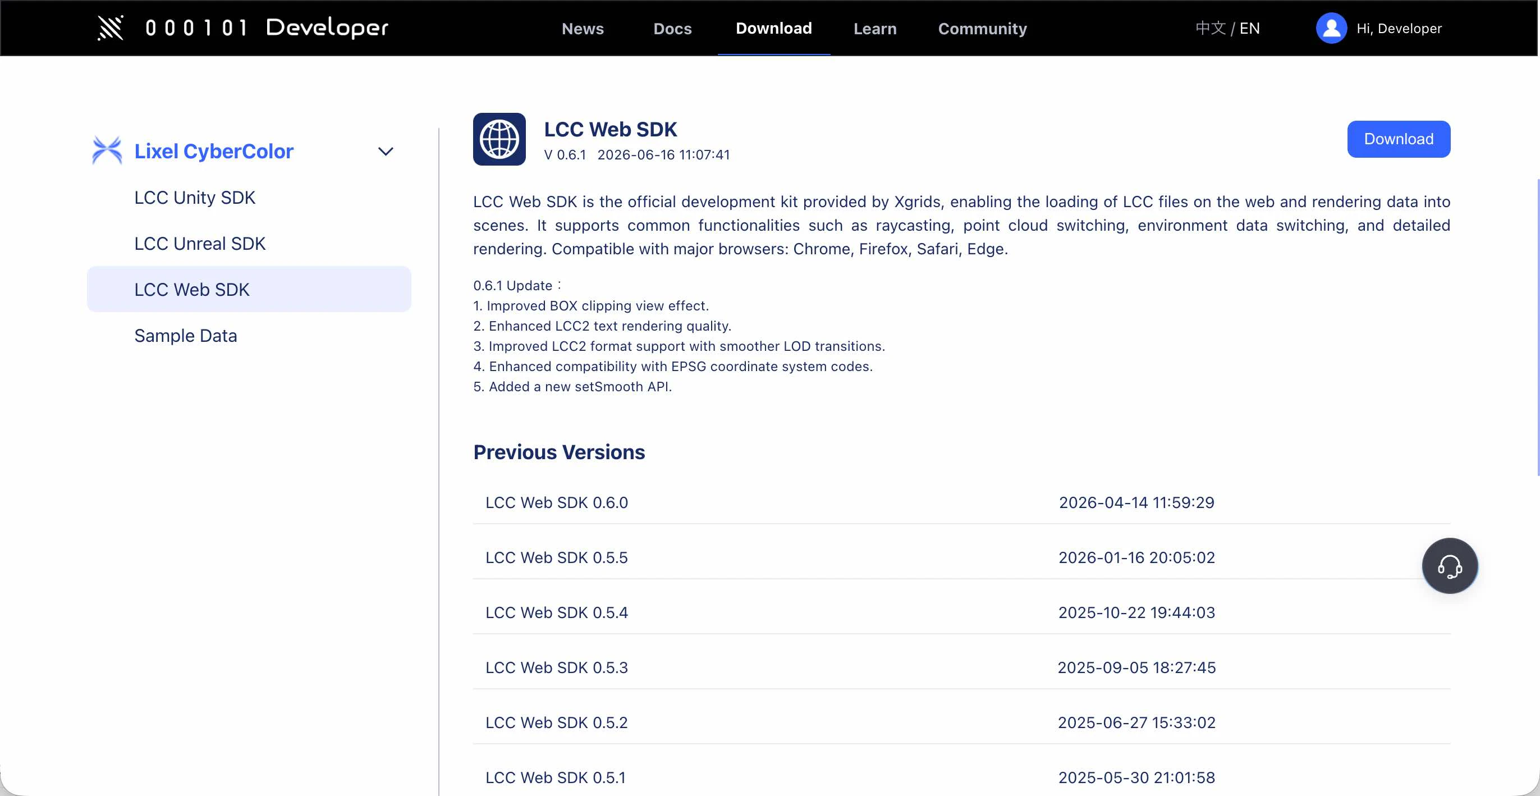The height and width of the screenshot is (796, 1540).
Task: Select the Download tab
Action: [773, 28]
